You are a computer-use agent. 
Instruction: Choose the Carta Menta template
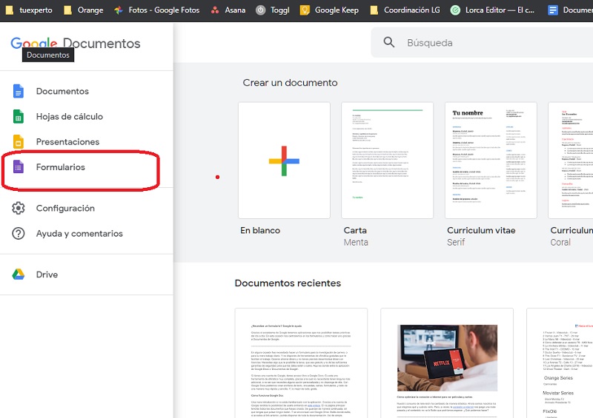(x=387, y=161)
